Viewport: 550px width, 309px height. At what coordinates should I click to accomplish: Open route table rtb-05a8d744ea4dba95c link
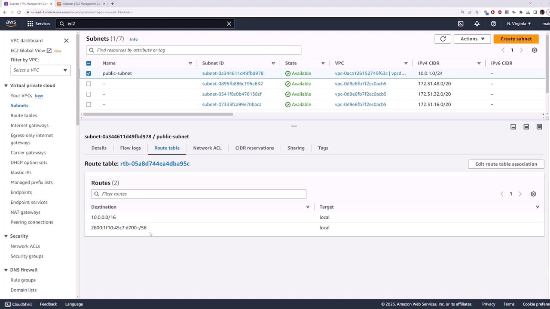155,164
